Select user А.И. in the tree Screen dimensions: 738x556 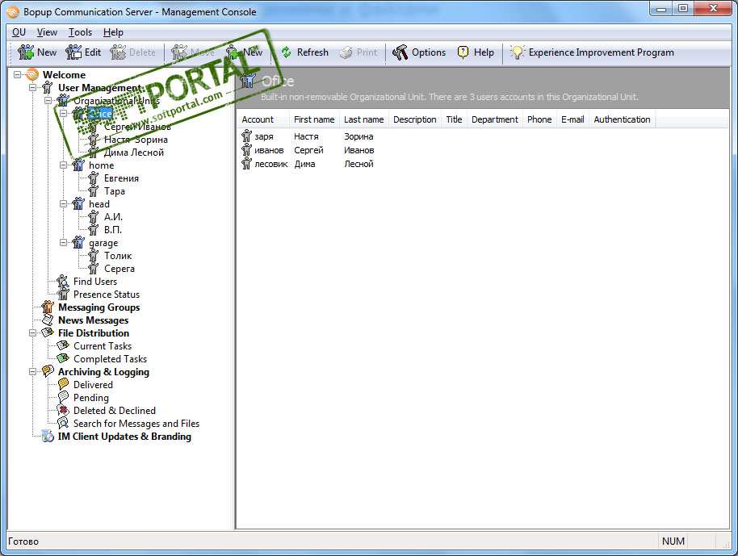pyautogui.click(x=113, y=217)
